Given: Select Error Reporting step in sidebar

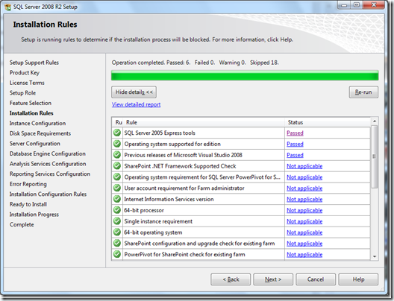Looking at the screenshot, I should pos(28,184).
